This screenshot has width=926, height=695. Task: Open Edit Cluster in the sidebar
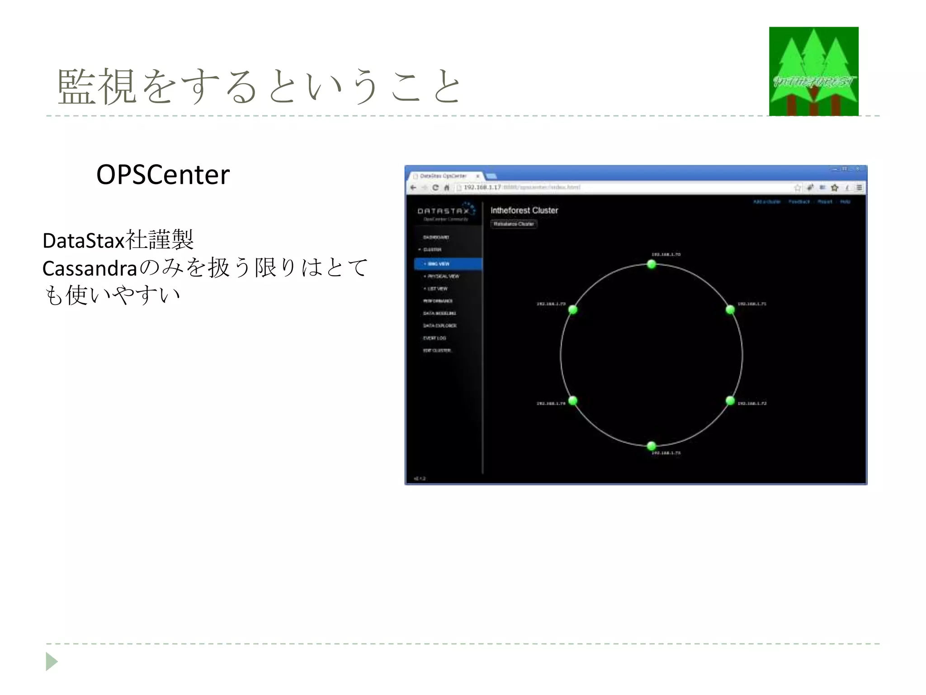click(437, 350)
